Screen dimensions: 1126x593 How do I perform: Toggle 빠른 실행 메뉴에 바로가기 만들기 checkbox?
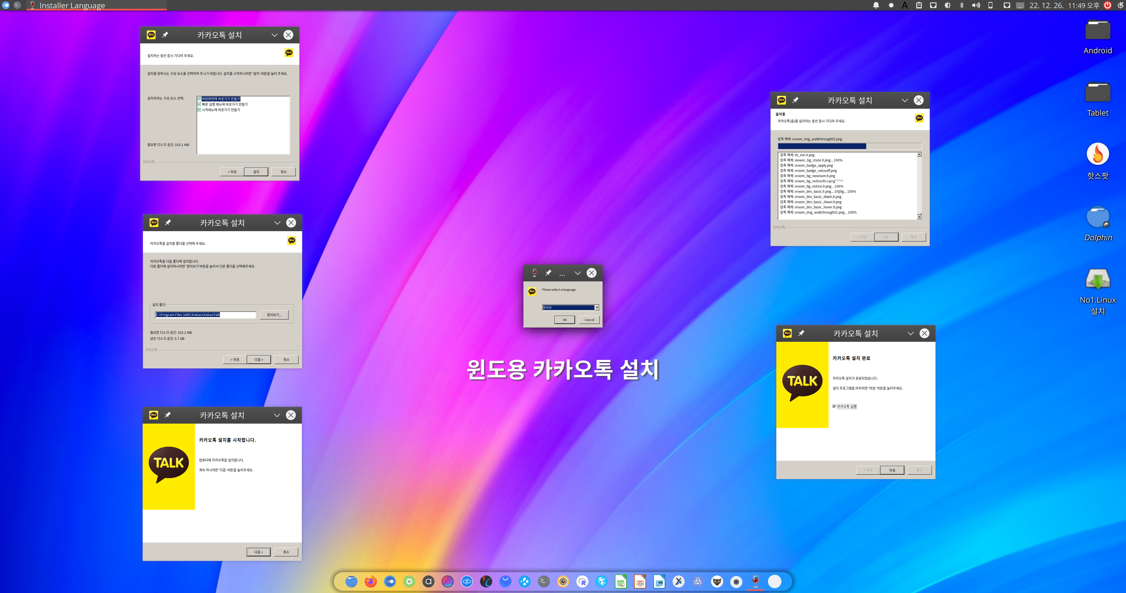click(199, 104)
